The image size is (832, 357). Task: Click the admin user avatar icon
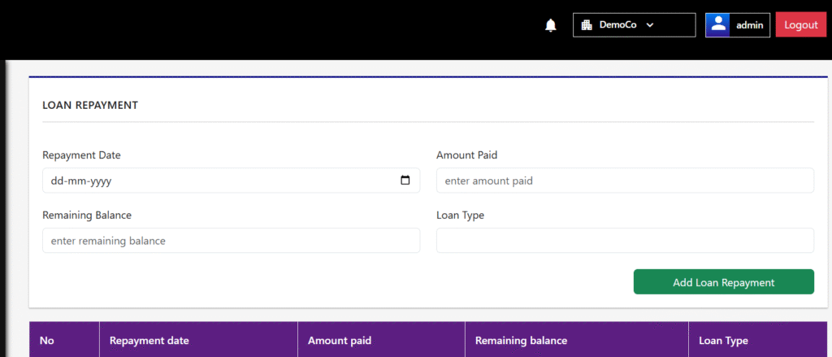click(718, 25)
